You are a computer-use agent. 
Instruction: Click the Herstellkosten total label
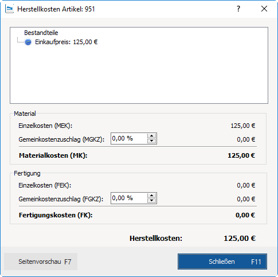coord(156,239)
